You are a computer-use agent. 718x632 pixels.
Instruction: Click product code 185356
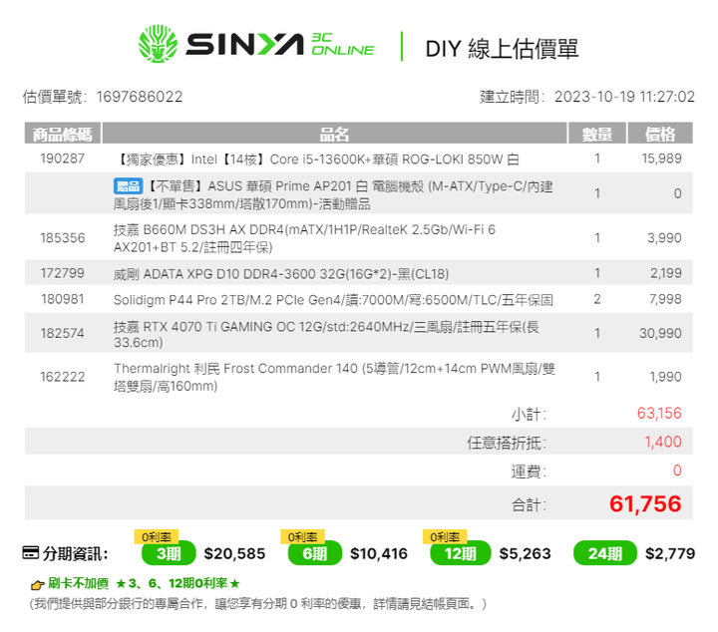[x=62, y=238]
